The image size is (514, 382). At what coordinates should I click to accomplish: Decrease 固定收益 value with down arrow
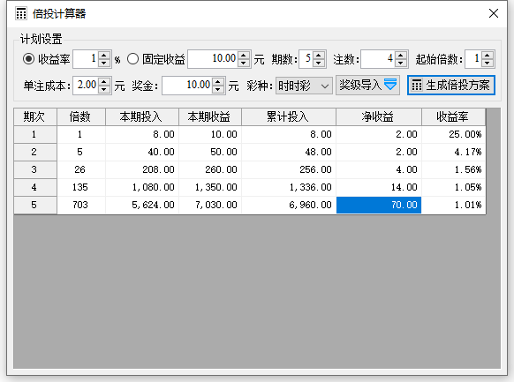click(x=243, y=63)
